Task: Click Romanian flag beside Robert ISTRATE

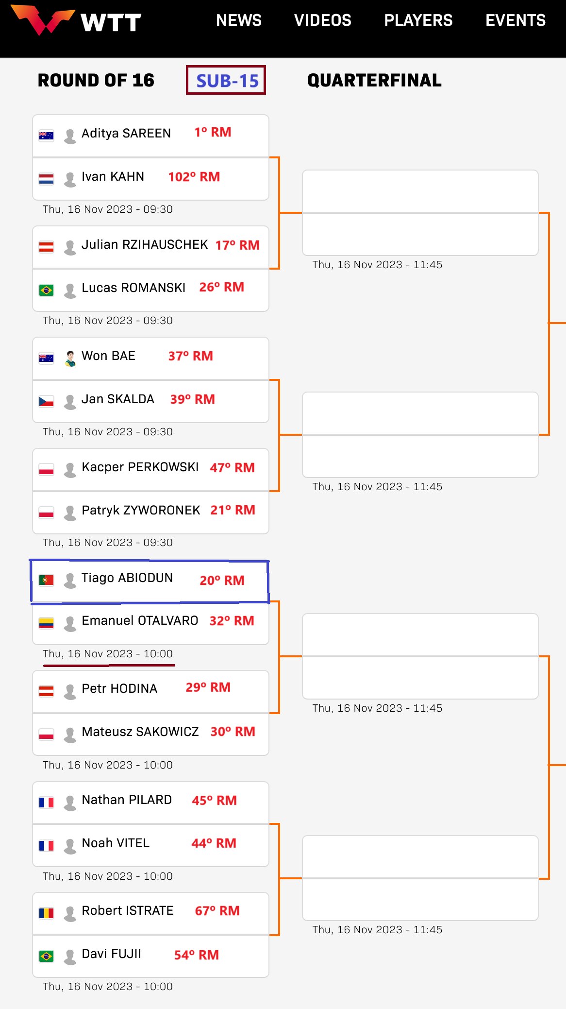Action: [x=46, y=913]
